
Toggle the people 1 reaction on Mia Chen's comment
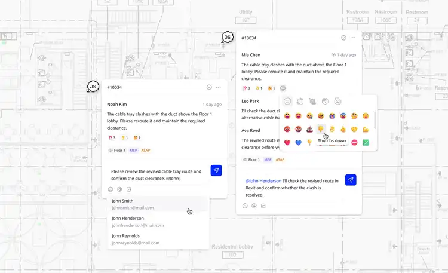coord(271,88)
